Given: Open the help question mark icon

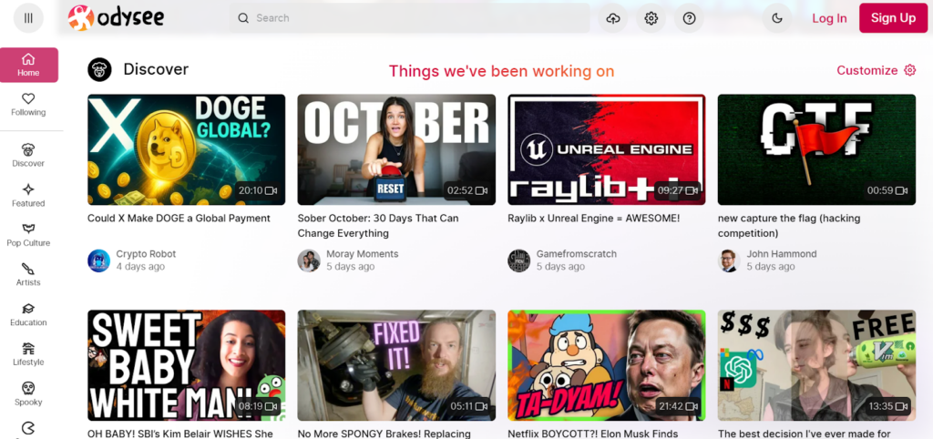Looking at the screenshot, I should (x=689, y=18).
